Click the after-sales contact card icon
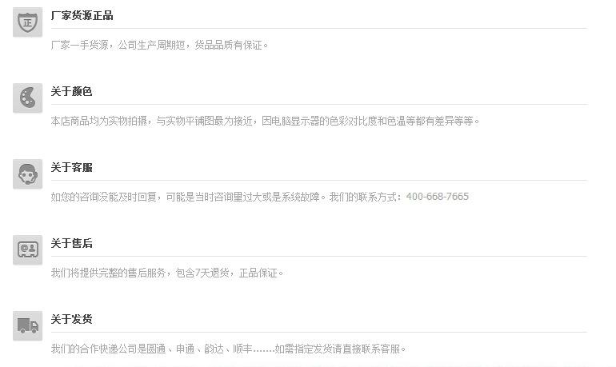 tap(27, 249)
